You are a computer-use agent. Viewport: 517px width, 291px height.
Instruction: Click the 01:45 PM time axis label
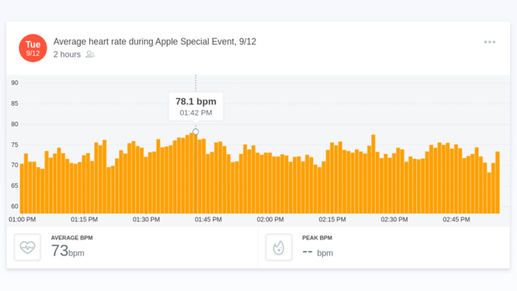[208, 219]
